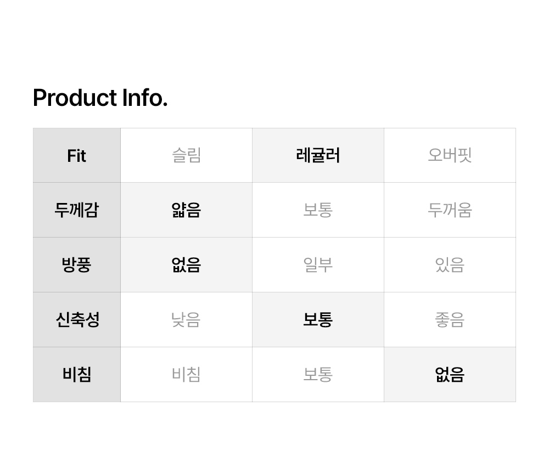Click the 신축성 row header

77,320
